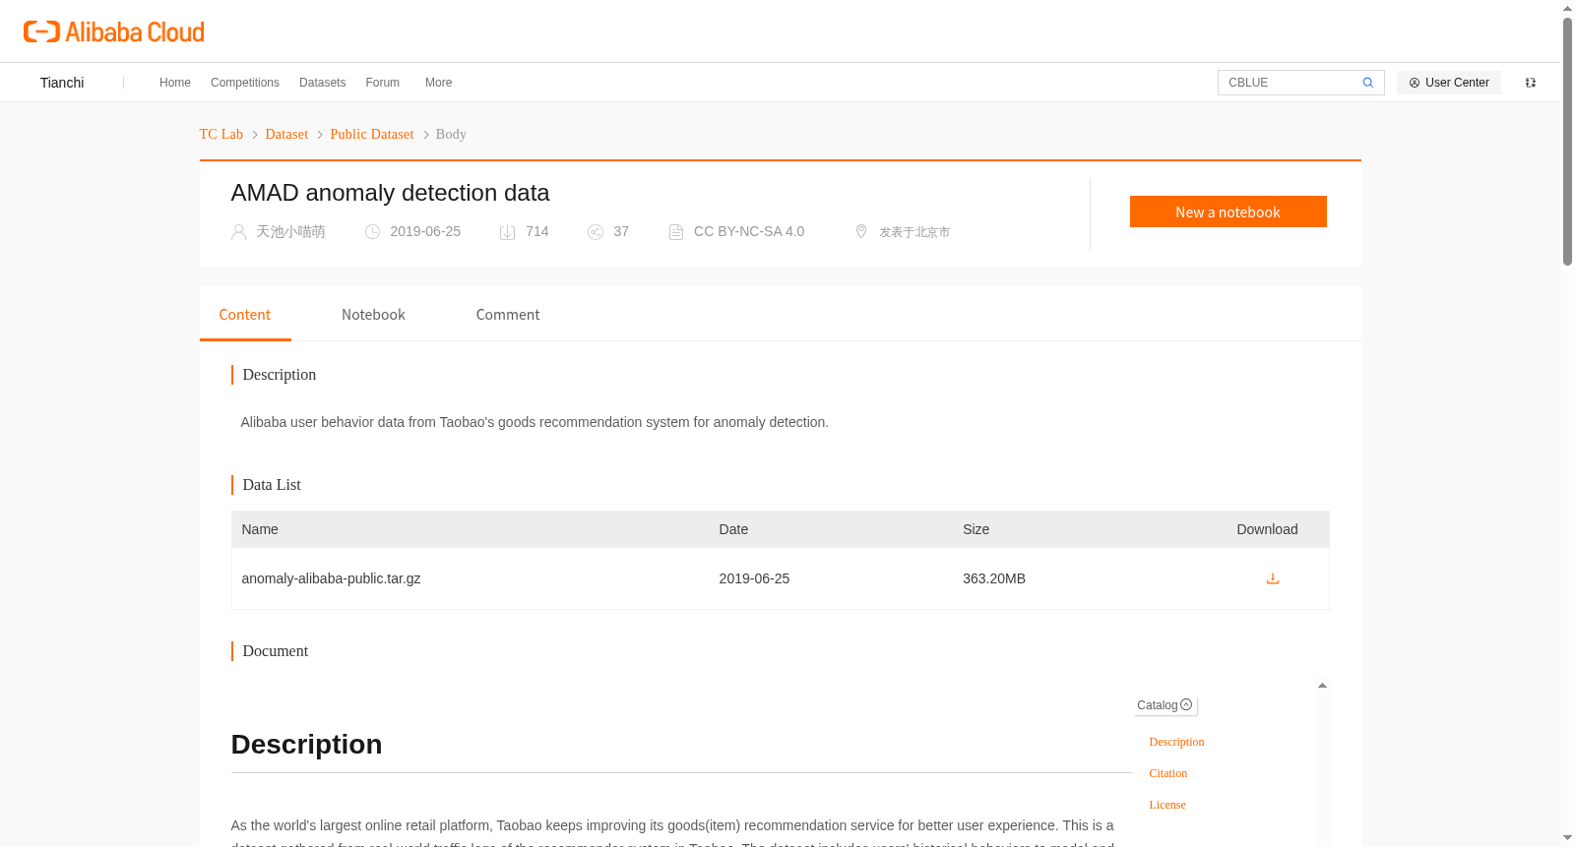Viewport: 1575px width, 847px height.
Task: Click the author name 天池小喵萌
Action: 290,232
